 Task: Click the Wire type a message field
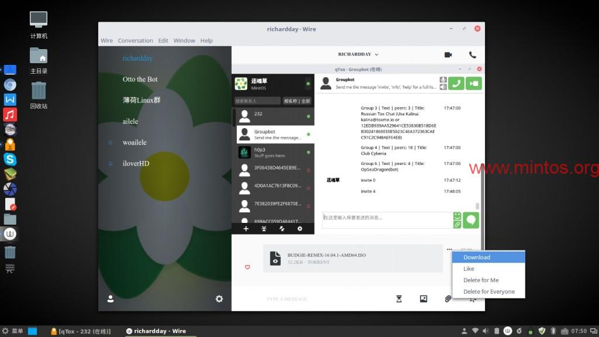[x=287, y=299]
